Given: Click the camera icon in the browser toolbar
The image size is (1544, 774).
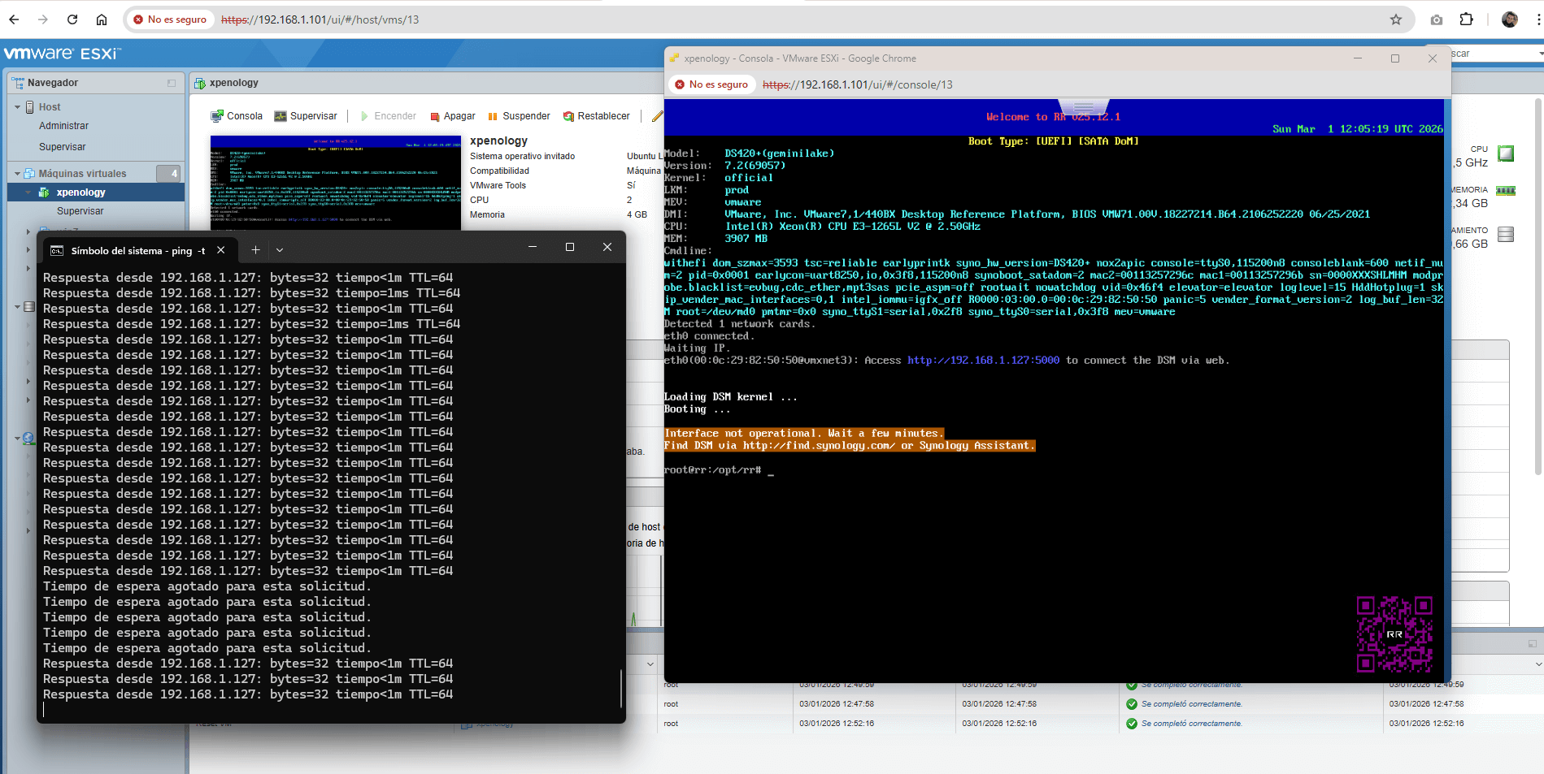Looking at the screenshot, I should 1437,19.
